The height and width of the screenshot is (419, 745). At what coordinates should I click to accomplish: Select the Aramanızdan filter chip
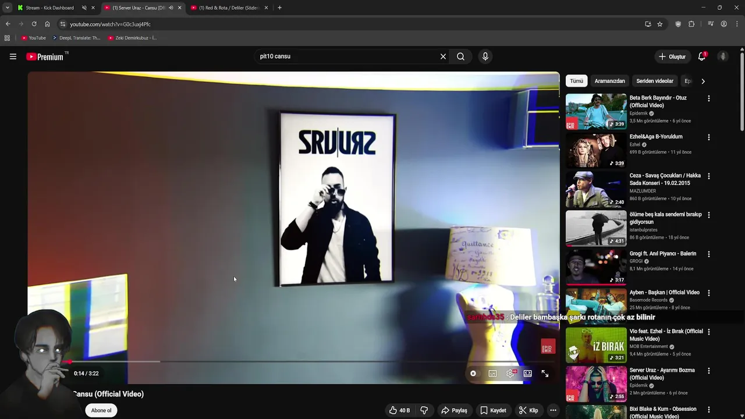[609, 81]
